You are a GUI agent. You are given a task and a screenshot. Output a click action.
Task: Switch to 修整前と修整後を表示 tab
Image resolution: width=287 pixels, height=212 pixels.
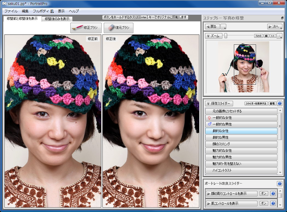click(x=22, y=19)
